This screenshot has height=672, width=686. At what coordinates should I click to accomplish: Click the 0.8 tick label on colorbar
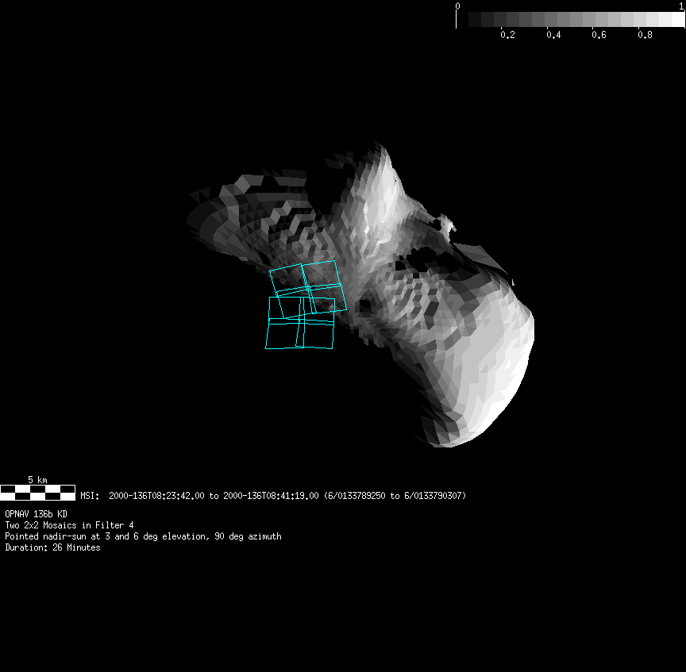pos(646,35)
